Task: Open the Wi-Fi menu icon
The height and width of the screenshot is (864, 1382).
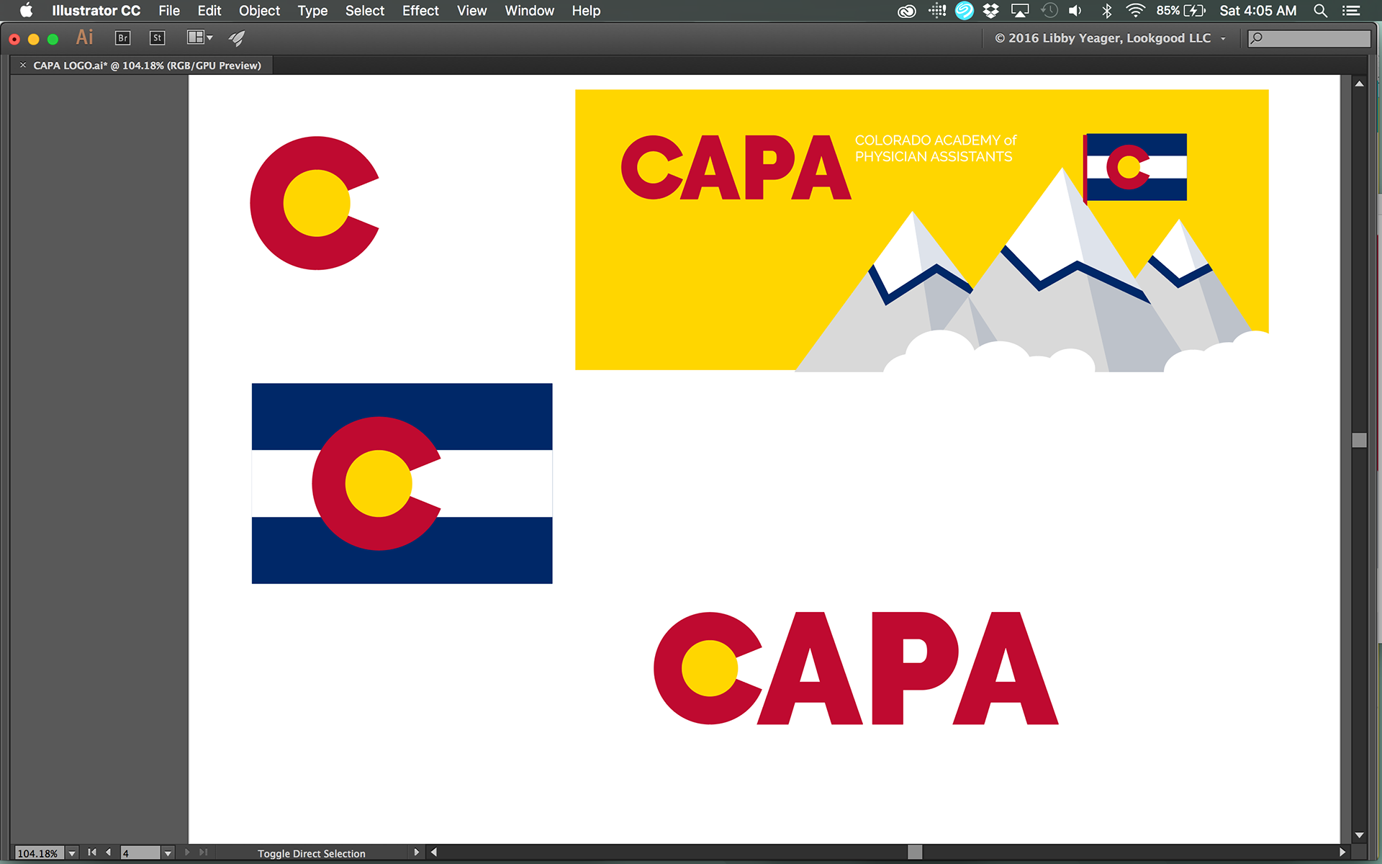Action: click(1135, 11)
